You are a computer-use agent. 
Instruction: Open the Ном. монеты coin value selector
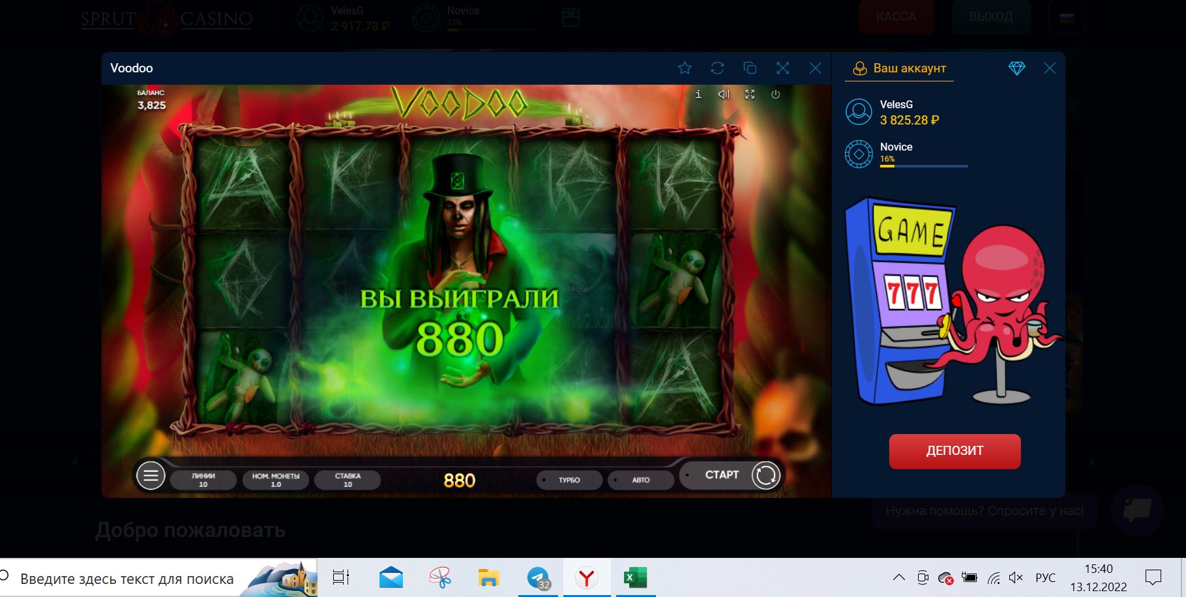276,480
